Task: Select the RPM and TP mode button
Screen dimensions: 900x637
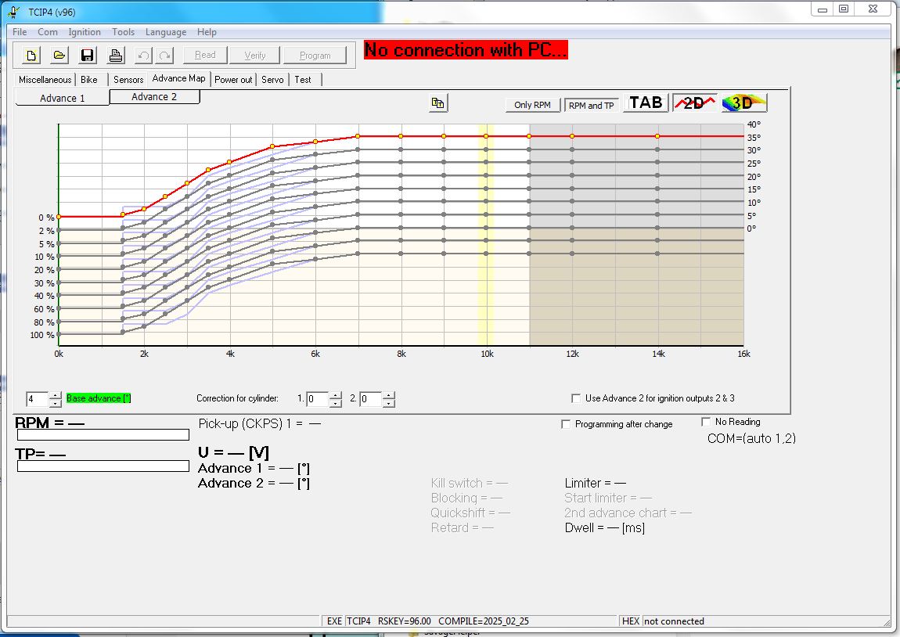Action: point(591,105)
